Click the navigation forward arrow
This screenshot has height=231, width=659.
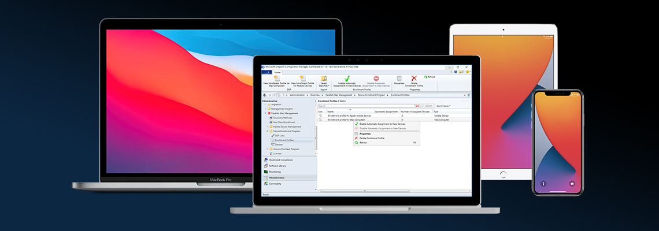click(x=269, y=95)
